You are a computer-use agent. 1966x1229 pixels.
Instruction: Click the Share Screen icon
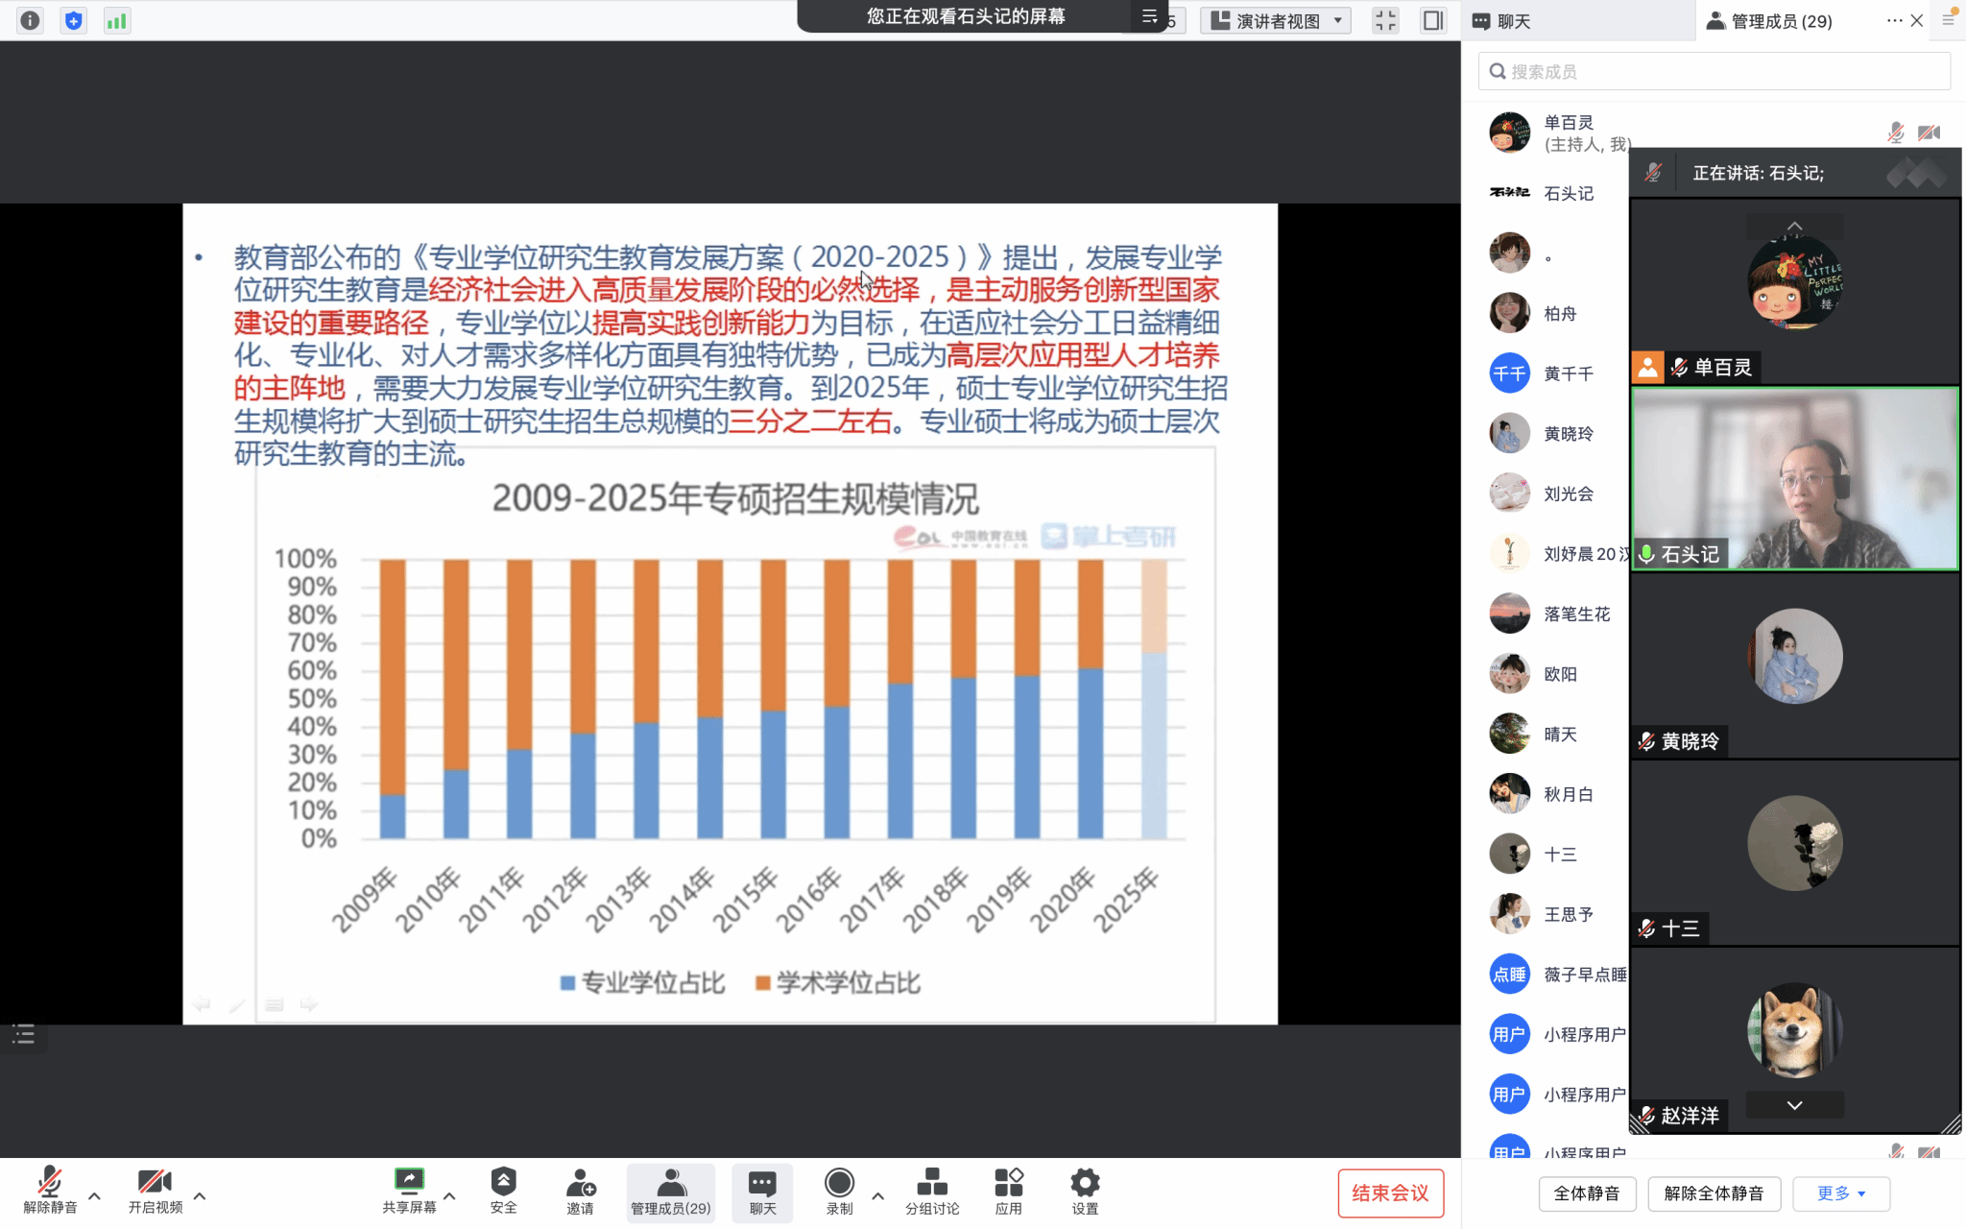point(409,1182)
